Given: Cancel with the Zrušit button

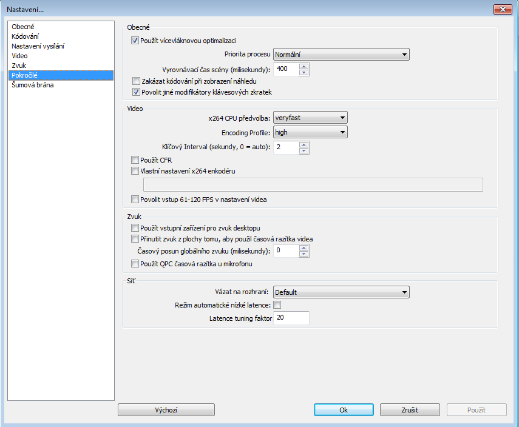Looking at the screenshot, I should (410, 410).
